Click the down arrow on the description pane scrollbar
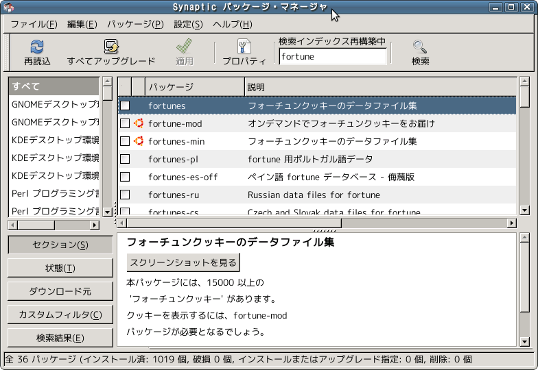This screenshot has width=538, height=370. pyautogui.click(x=524, y=341)
